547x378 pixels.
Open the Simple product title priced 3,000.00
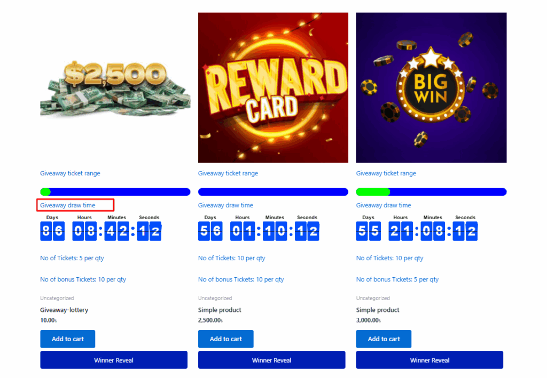378,310
